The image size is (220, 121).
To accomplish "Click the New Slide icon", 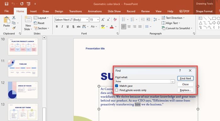I will [x=28, y=20].
